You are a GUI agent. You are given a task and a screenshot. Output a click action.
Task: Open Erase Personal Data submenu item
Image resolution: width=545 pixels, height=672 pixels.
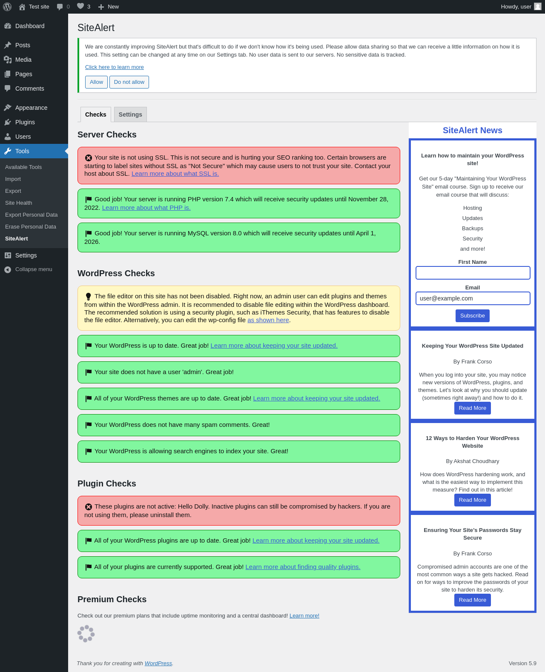[x=31, y=227]
